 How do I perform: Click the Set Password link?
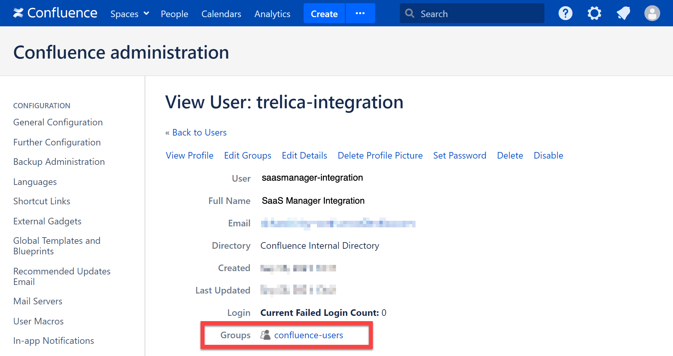[460, 155]
